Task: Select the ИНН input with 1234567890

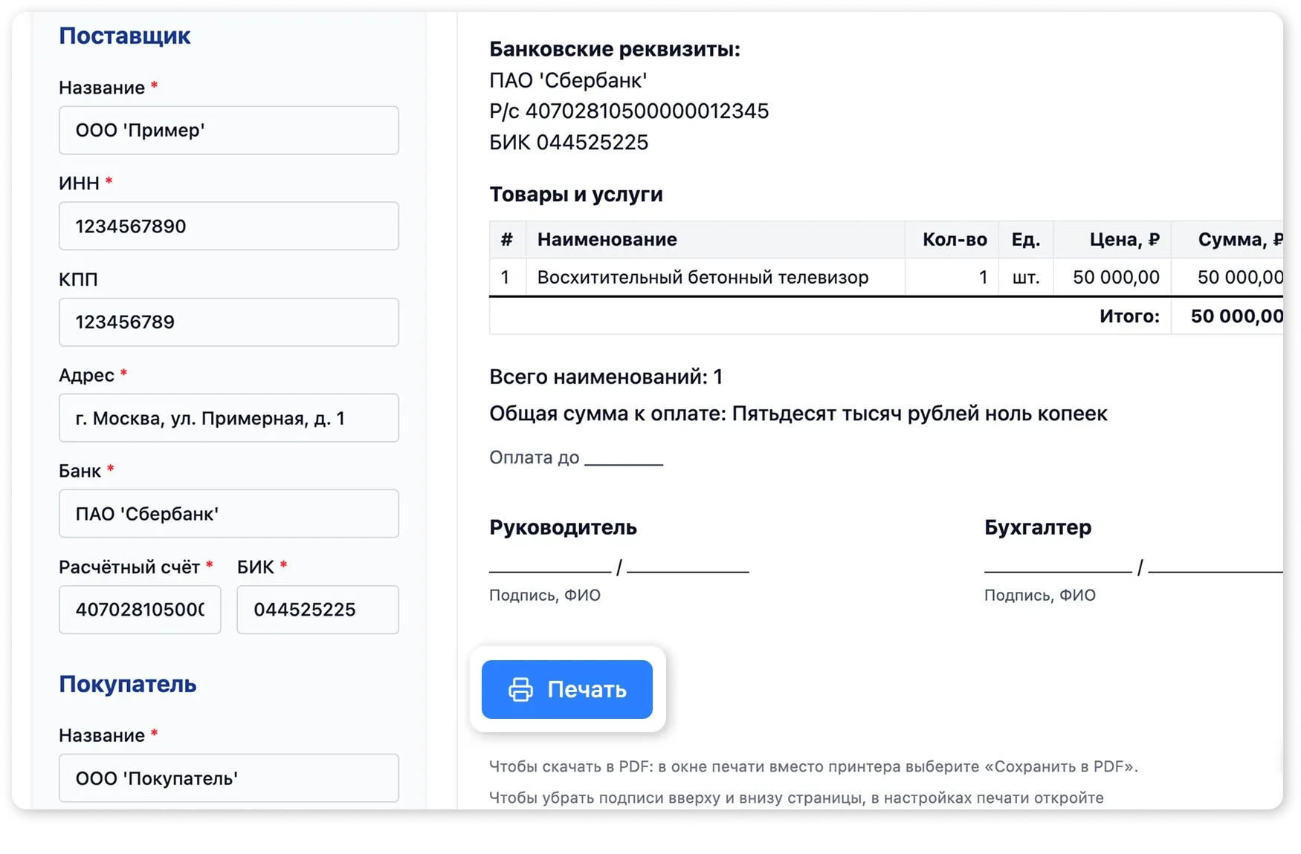Action: tap(228, 226)
